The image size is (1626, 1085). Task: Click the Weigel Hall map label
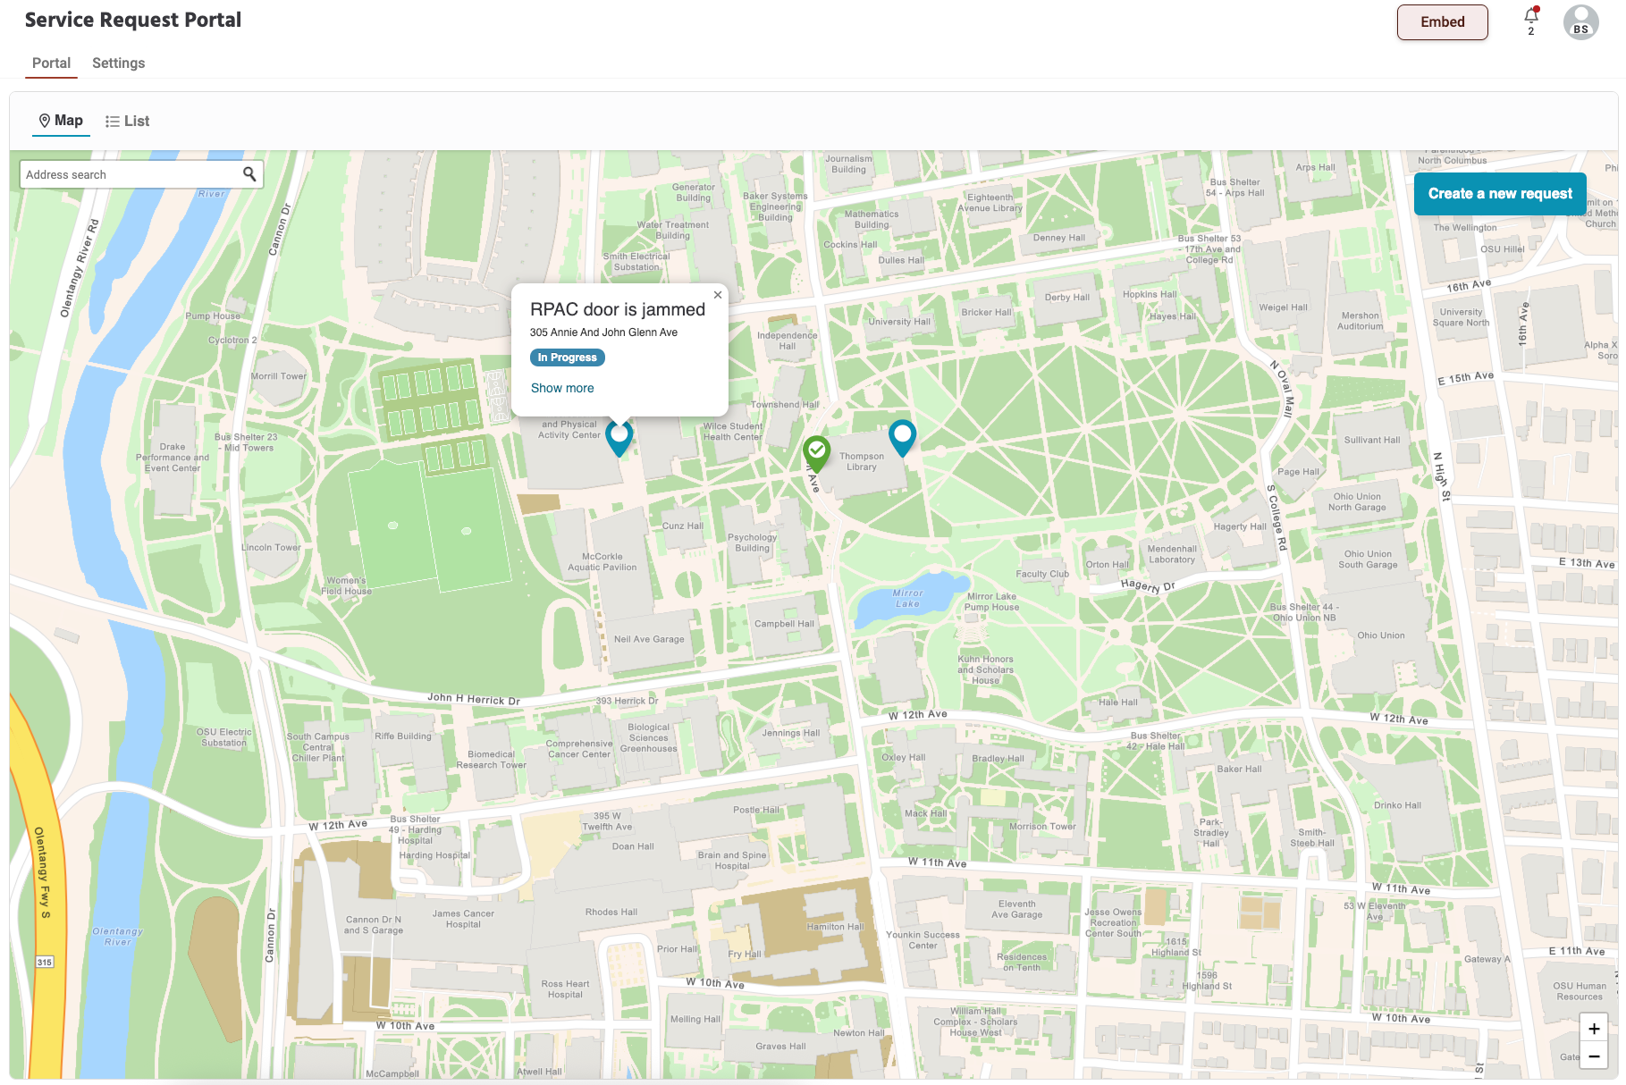point(1283,307)
